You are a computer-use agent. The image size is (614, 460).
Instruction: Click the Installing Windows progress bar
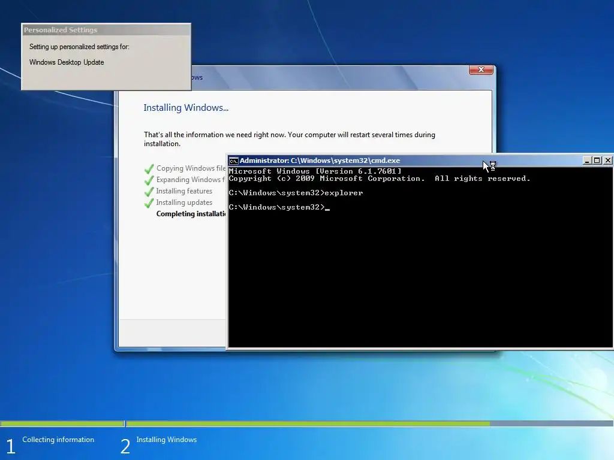click(369, 423)
